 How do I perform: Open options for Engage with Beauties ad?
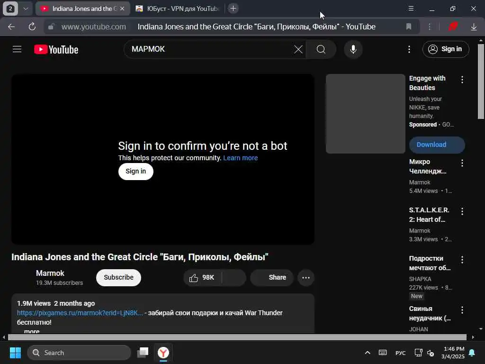click(x=462, y=80)
